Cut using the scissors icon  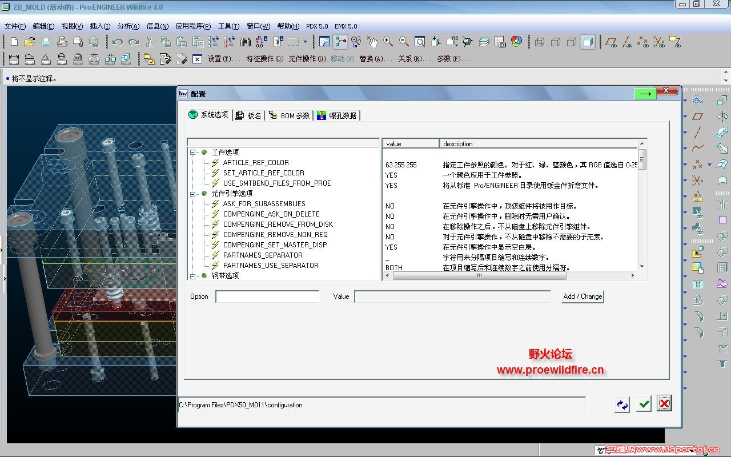click(150, 42)
